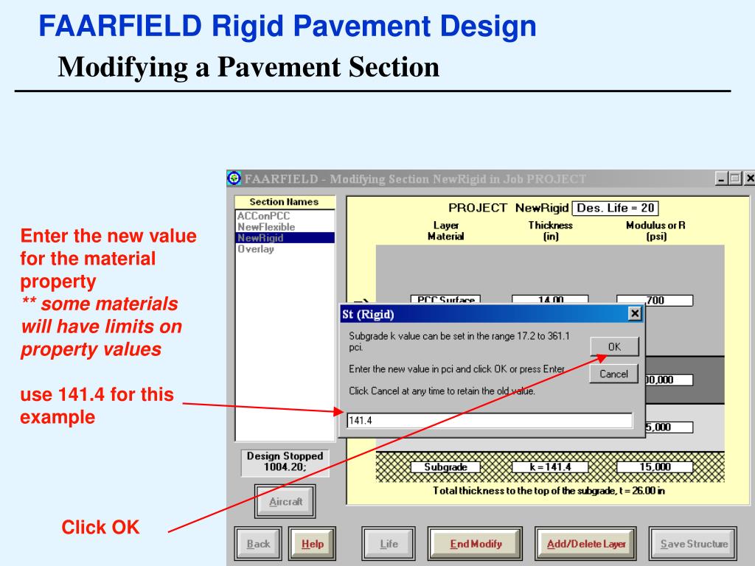This screenshot has height=566, width=755.
Task: Click the subgrade k value input field
Action: pos(490,420)
